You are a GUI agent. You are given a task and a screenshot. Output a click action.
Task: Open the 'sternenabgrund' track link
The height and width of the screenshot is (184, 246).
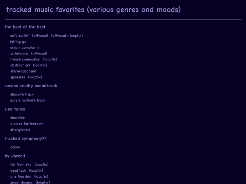23,71
